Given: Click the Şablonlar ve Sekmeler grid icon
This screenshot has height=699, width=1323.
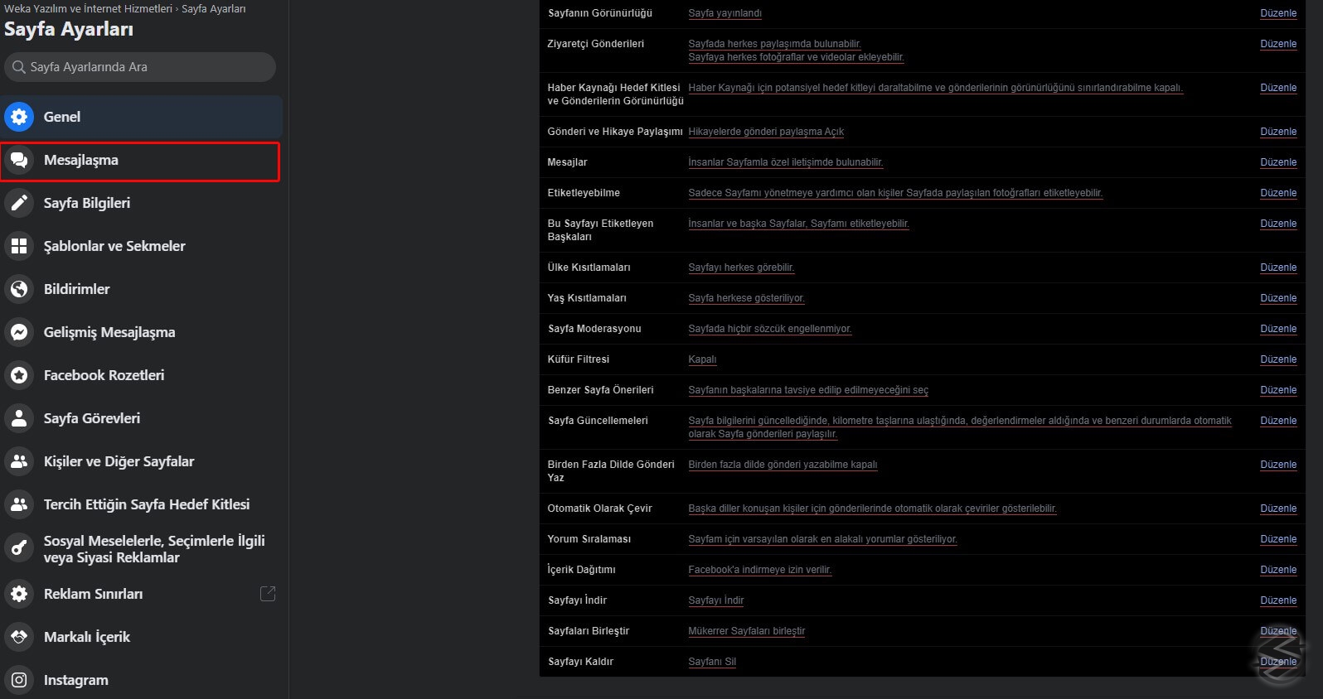Looking at the screenshot, I should coord(19,246).
